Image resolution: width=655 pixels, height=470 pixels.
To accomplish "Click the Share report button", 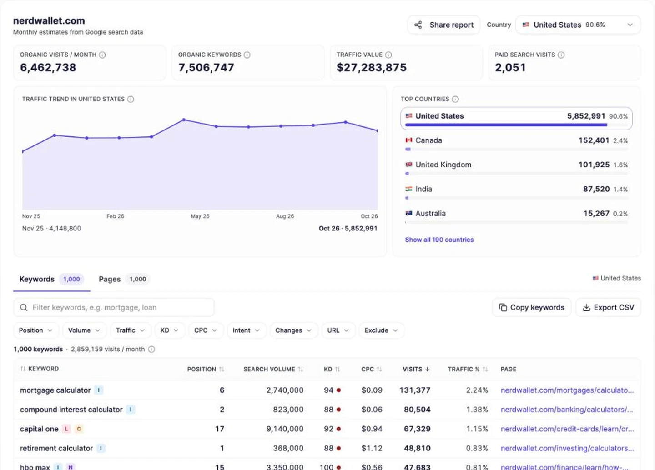I will [443, 25].
